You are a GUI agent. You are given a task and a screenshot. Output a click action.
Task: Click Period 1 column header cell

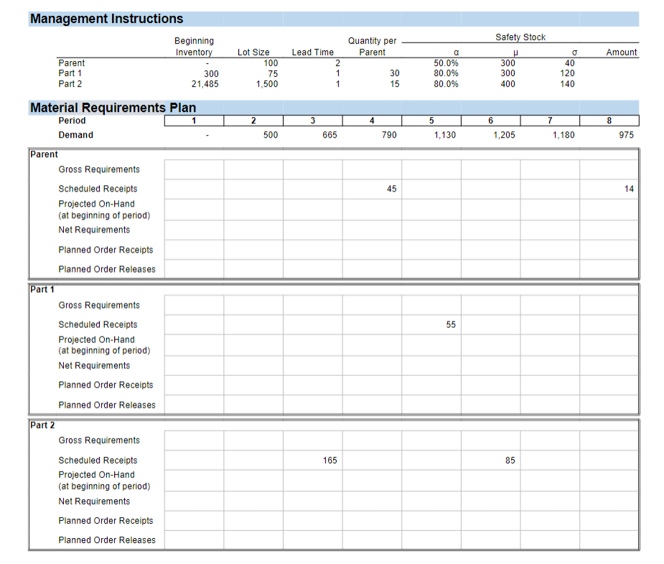coord(194,121)
